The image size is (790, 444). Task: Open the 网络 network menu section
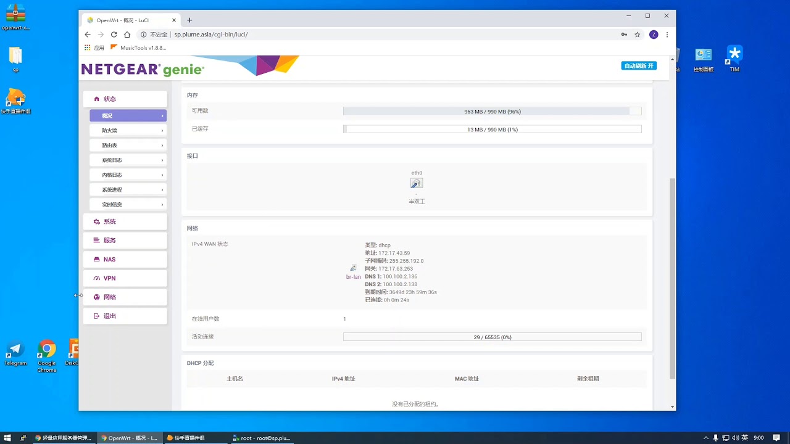(125, 297)
